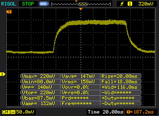The height and width of the screenshot is (116, 159).
Task: Click the Prd=***** measurement
Action: [x=75, y=98]
